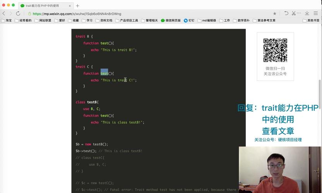Click the 'class testB{' code line

pos(87,102)
